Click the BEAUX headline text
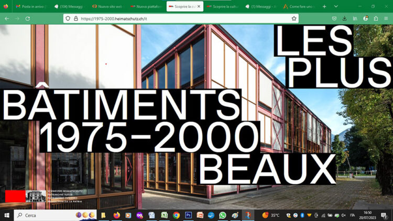 [266, 169]
